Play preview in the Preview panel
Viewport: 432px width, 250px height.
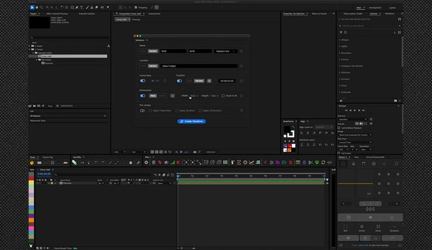click(354, 111)
